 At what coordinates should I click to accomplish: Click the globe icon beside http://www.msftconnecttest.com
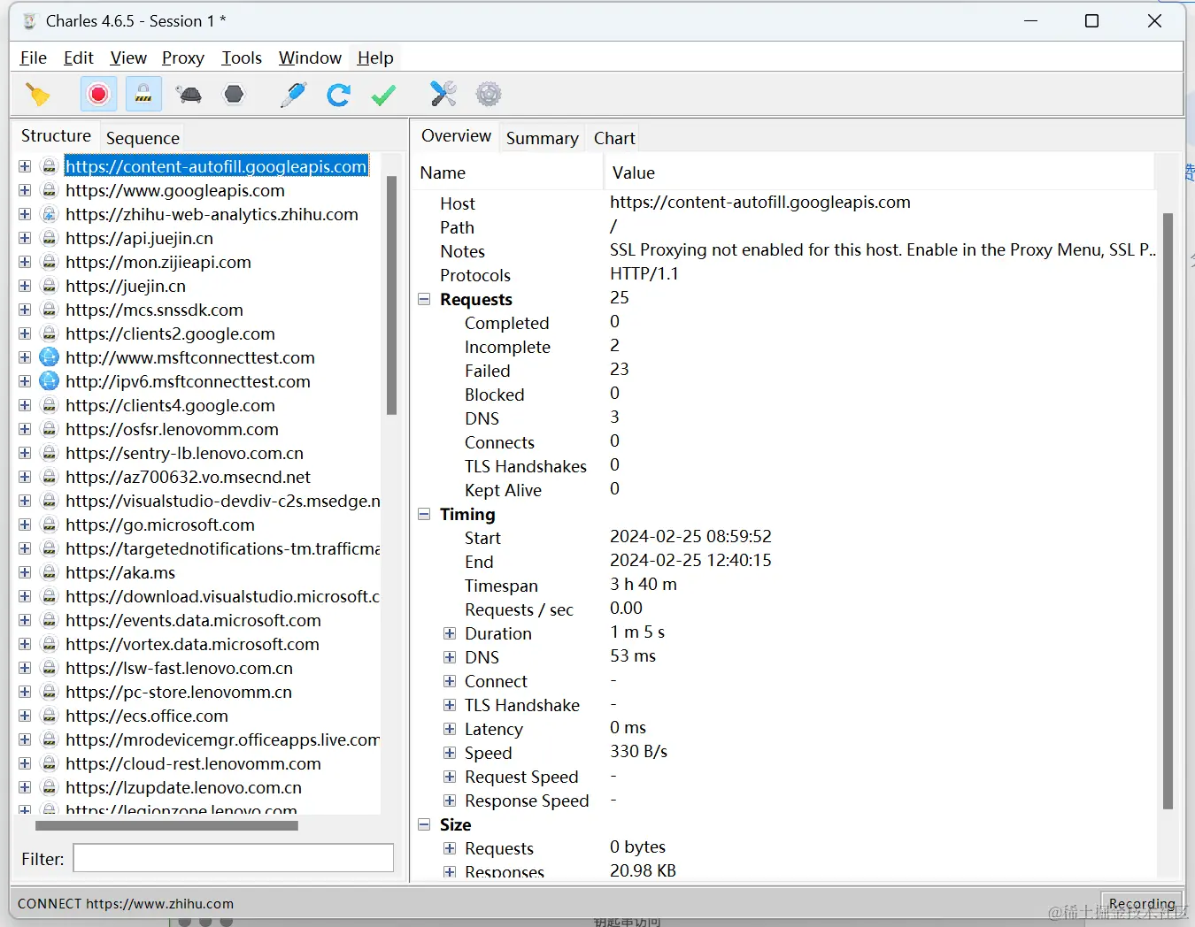coord(50,357)
